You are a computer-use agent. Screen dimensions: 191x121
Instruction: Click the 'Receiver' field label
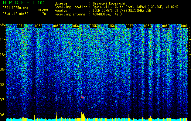pos(62,11)
